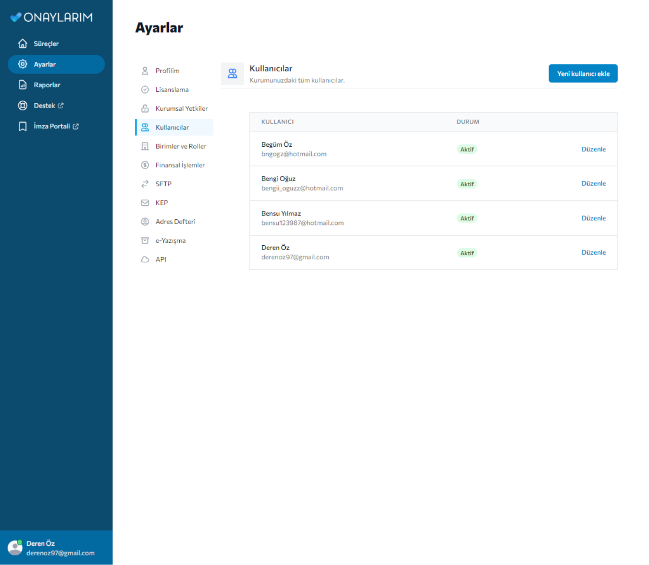The height and width of the screenshot is (565, 649).
Task: Select Birimler ve Roller section
Action: [181, 146]
